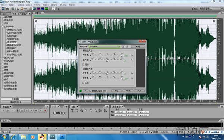Open the 工作区 workspace dropdown
Screen dimensions: 224x140
[x=211, y=9]
